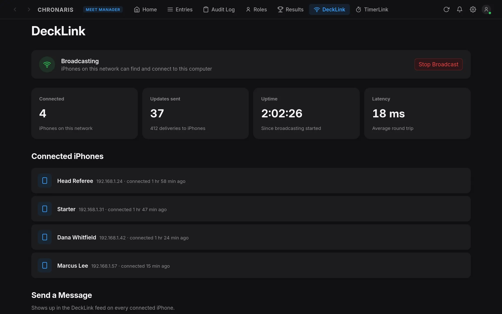Open notifications bell

[460, 10]
